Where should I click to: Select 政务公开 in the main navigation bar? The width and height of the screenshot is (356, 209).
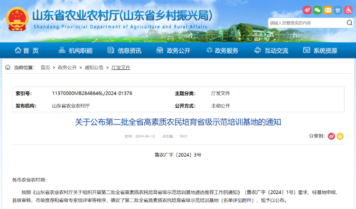click(173, 51)
